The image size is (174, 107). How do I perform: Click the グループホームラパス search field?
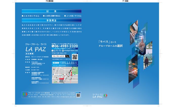tap(59, 56)
